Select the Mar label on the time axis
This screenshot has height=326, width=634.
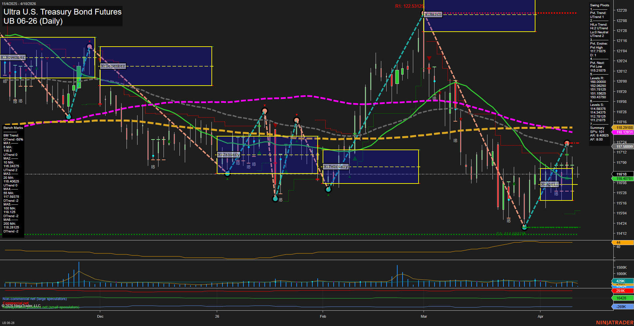(424, 316)
